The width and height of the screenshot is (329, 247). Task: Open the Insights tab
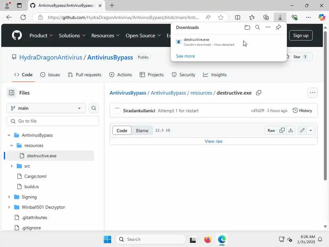pyautogui.click(x=215, y=75)
